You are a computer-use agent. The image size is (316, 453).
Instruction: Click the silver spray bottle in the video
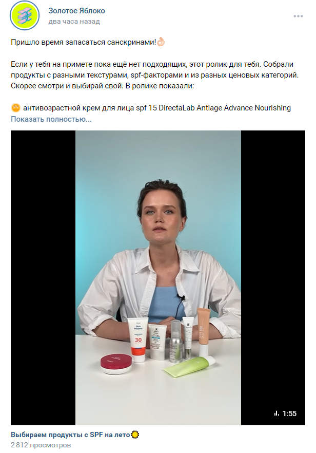click(x=175, y=342)
